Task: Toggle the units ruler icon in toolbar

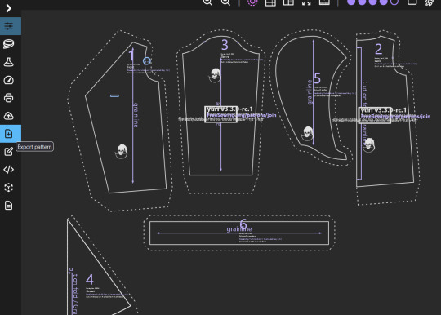Action: tap(324, 2)
